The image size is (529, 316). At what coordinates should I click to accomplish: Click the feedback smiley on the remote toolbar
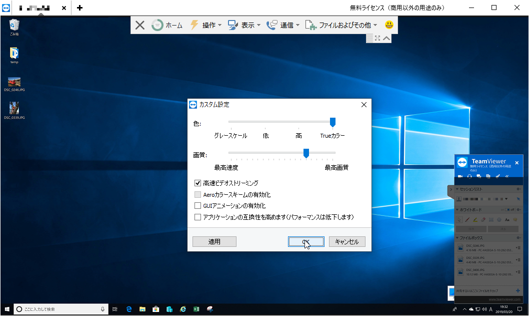pos(388,25)
